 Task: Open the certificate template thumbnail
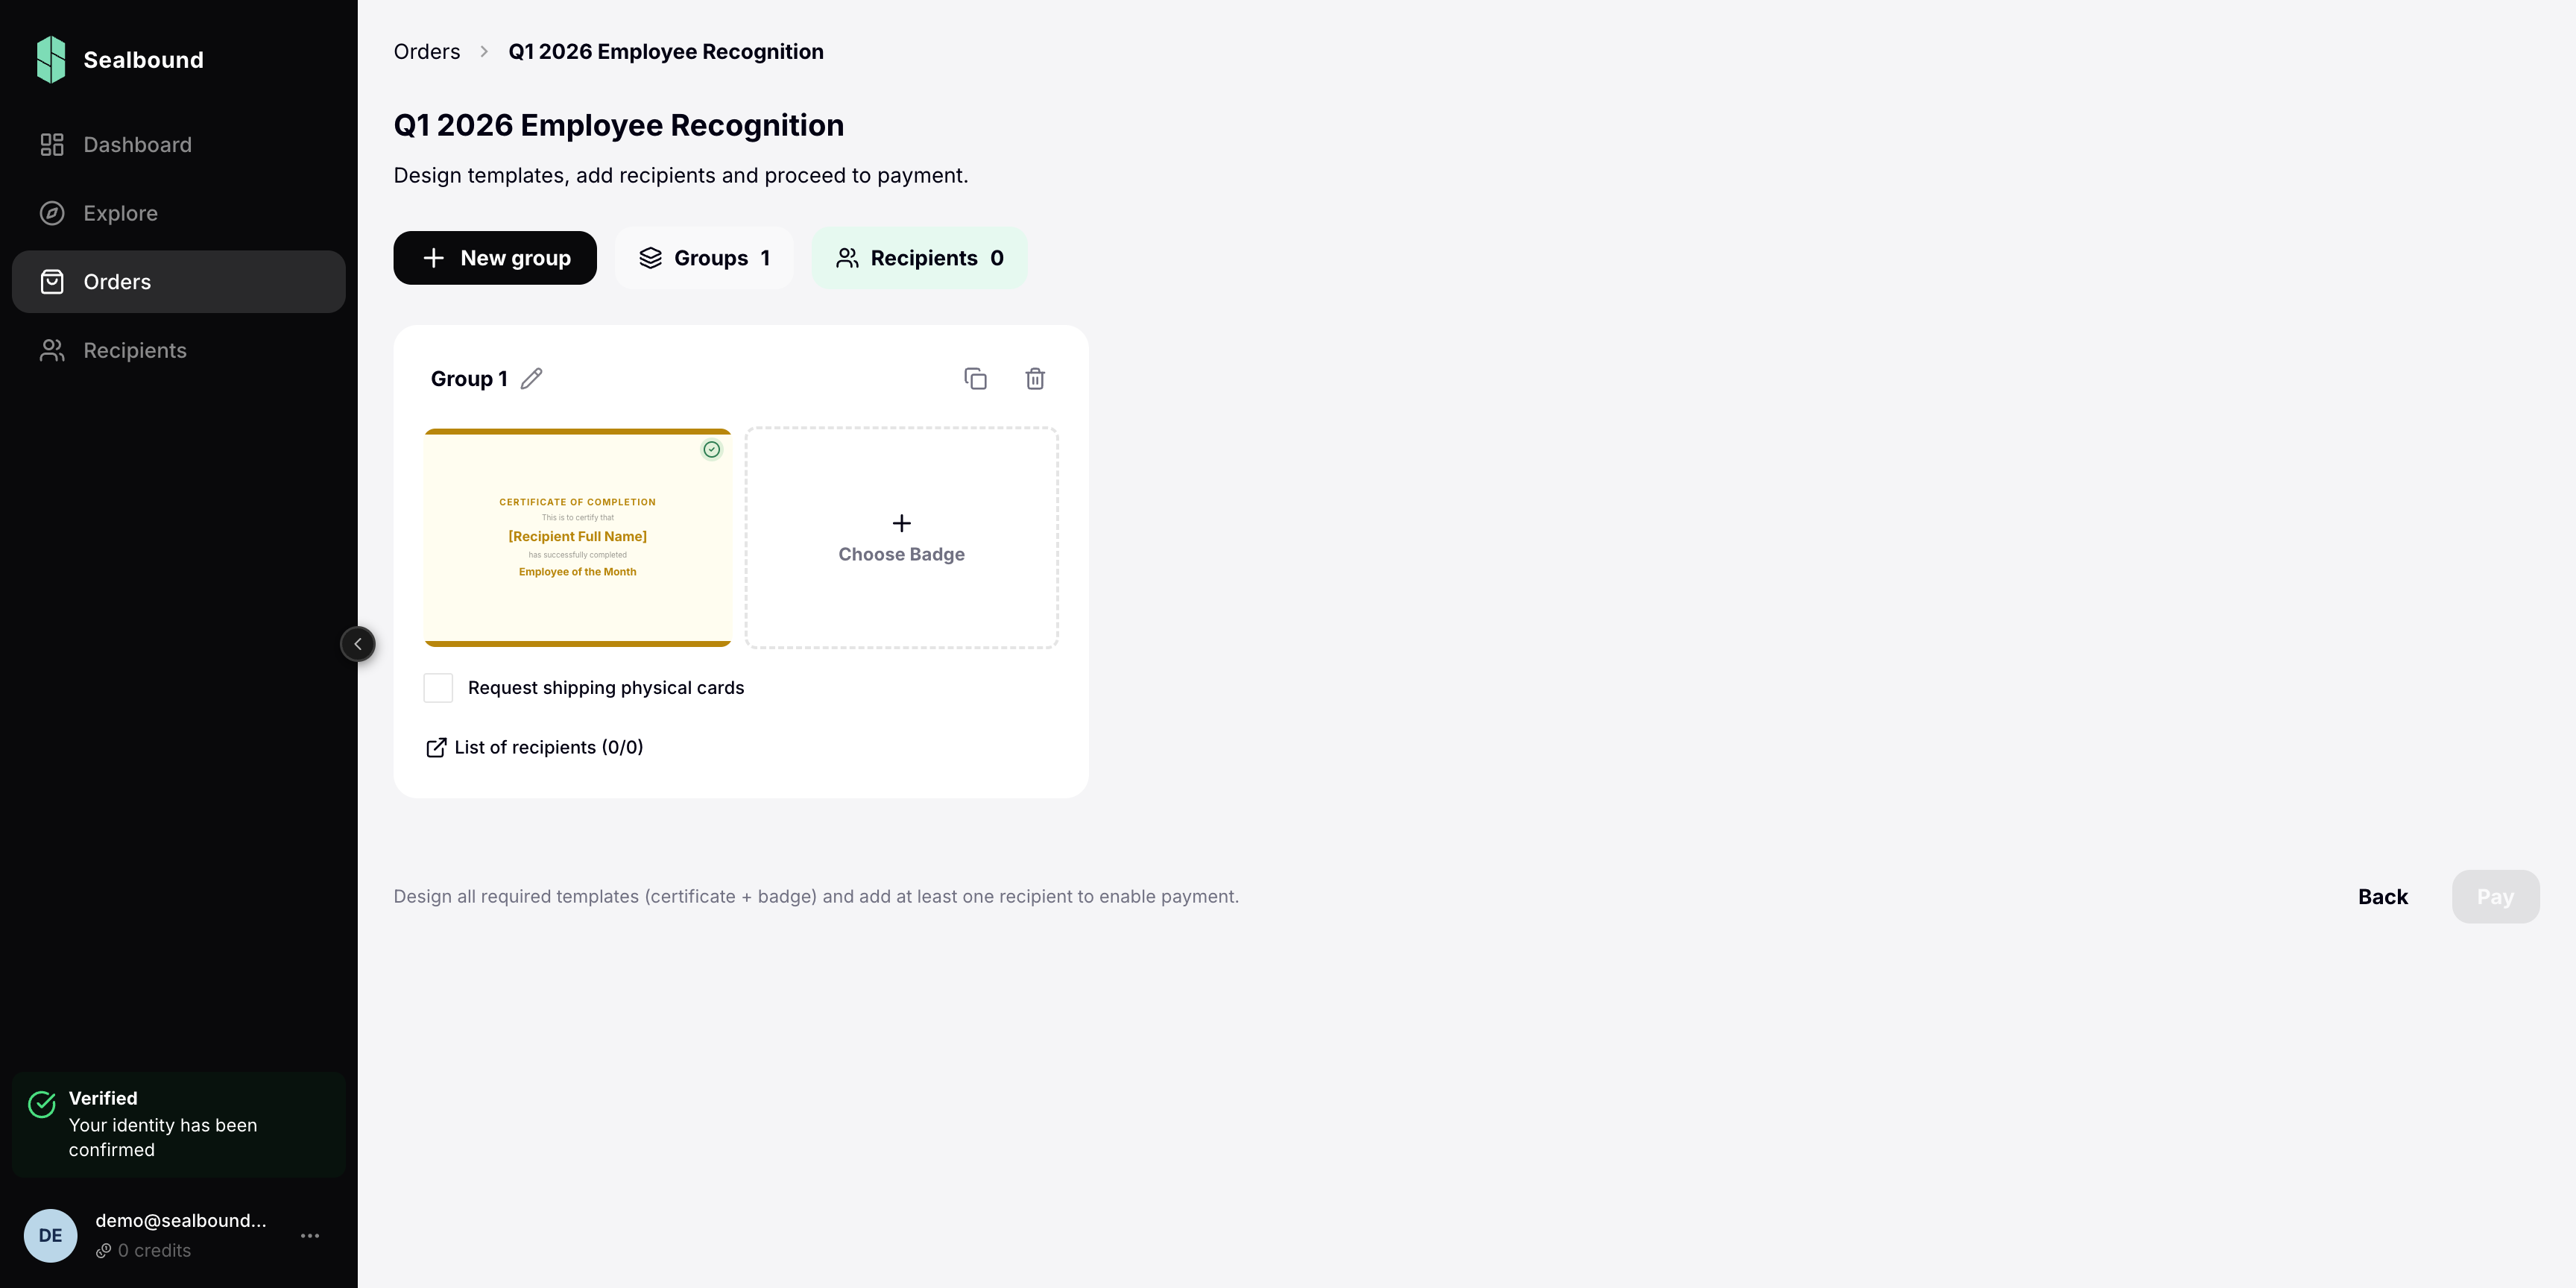pyautogui.click(x=578, y=538)
